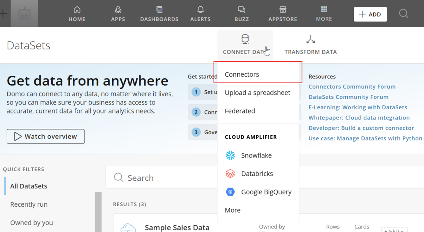Screen dimensions: 424x232
Task: Click the robot avatar icon
Action: (x=24, y=14)
